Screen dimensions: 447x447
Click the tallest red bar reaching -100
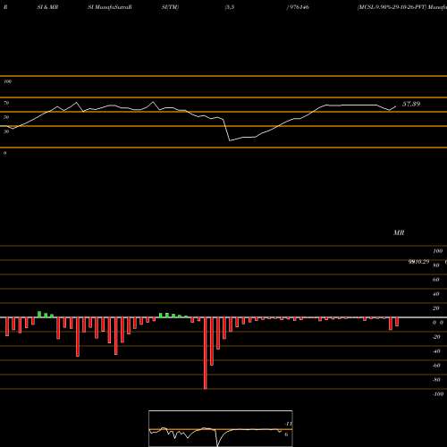(x=206, y=353)
